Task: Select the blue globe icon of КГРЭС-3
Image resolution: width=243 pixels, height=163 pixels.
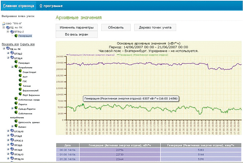Action: click(12, 140)
